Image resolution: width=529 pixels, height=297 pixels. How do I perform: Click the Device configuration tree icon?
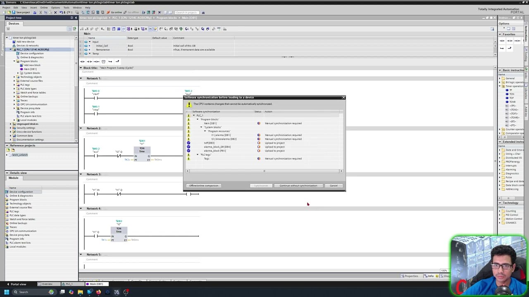click(18, 54)
